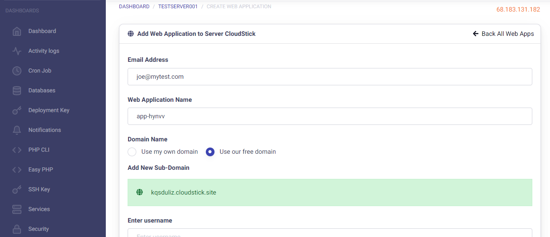Click the Databases cylinder icon
Image resolution: width=550 pixels, height=237 pixels.
click(x=17, y=91)
